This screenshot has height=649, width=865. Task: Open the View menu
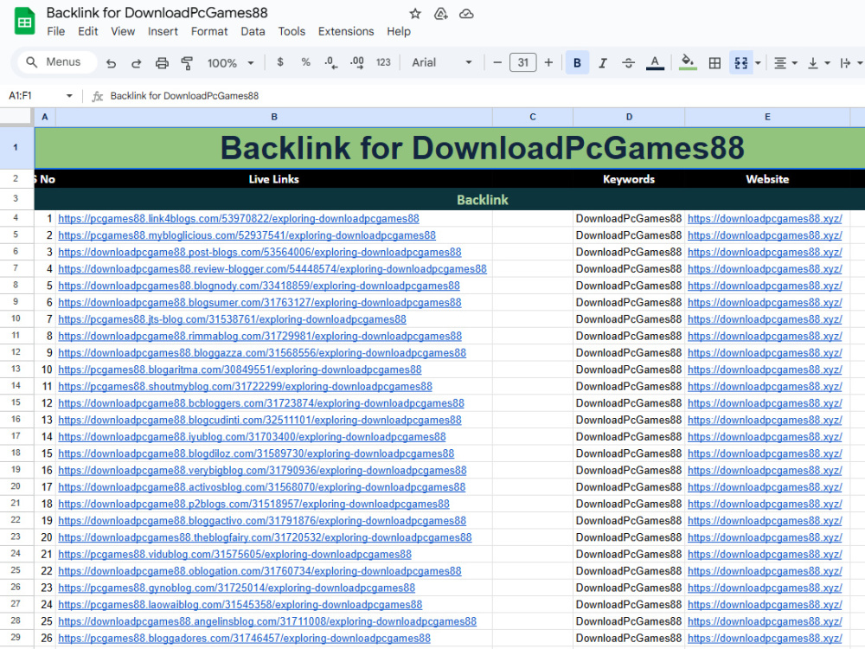123,31
